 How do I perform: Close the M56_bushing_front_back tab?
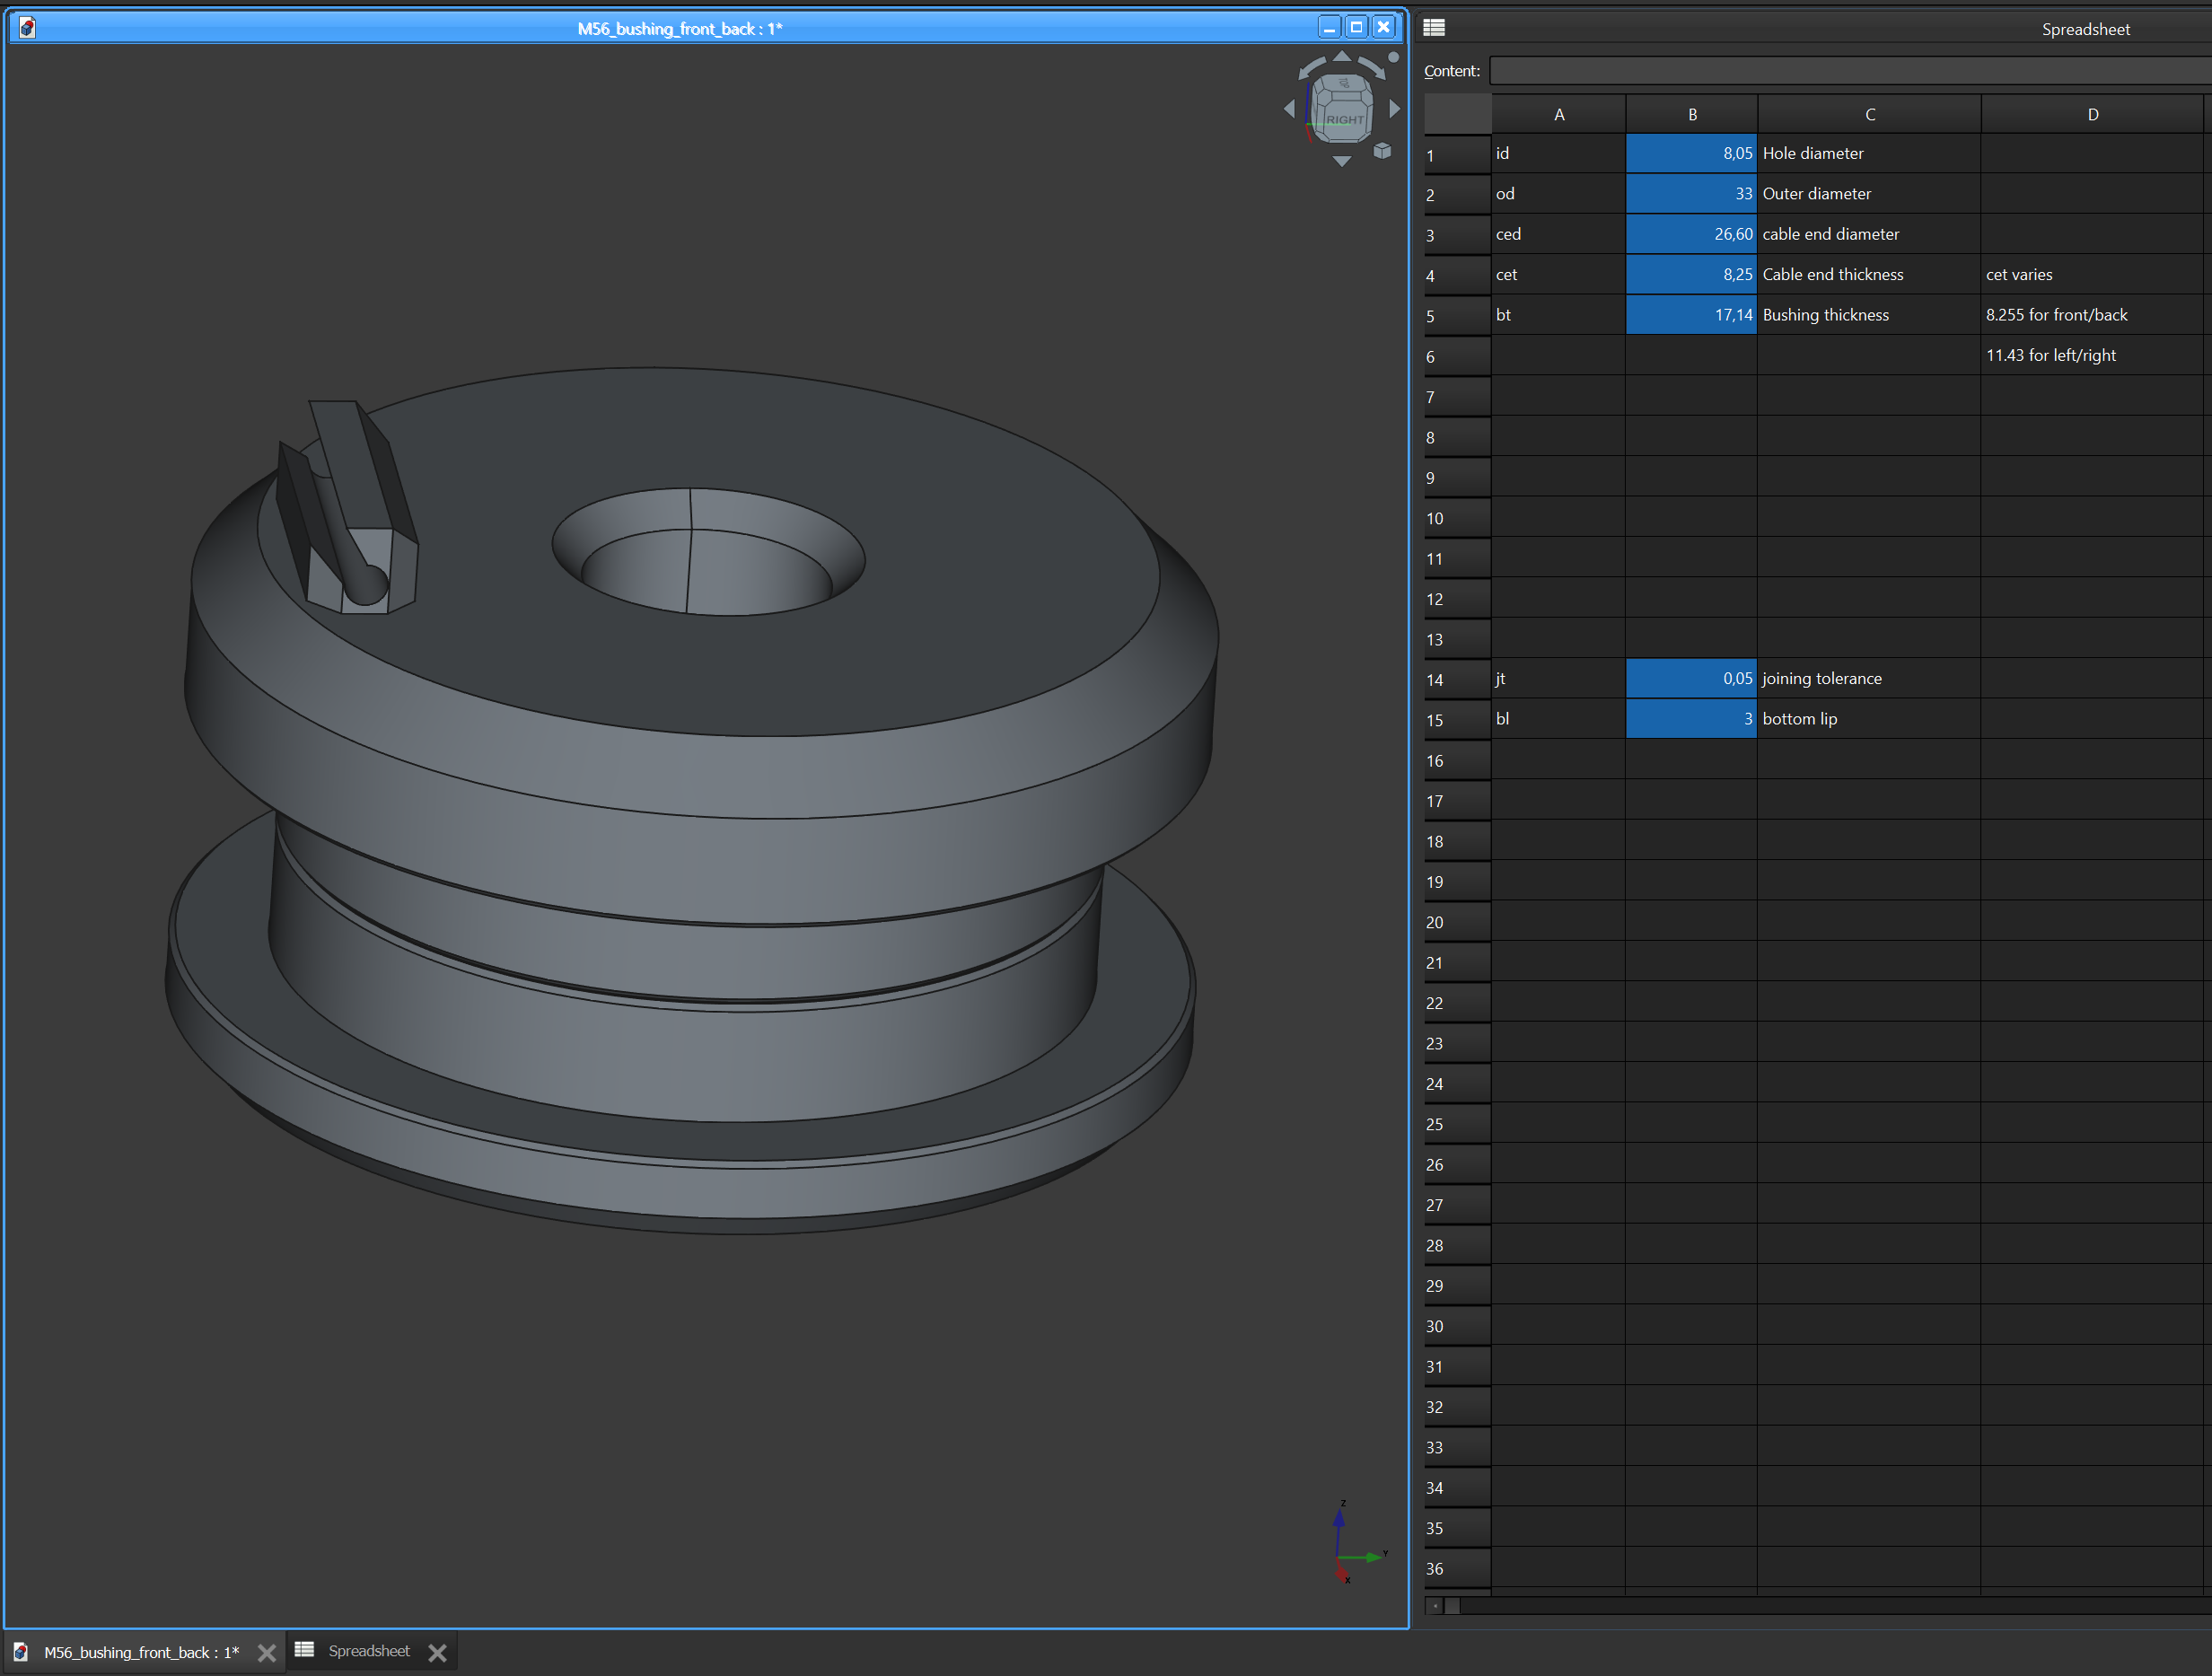pyautogui.click(x=266, y=1653)
